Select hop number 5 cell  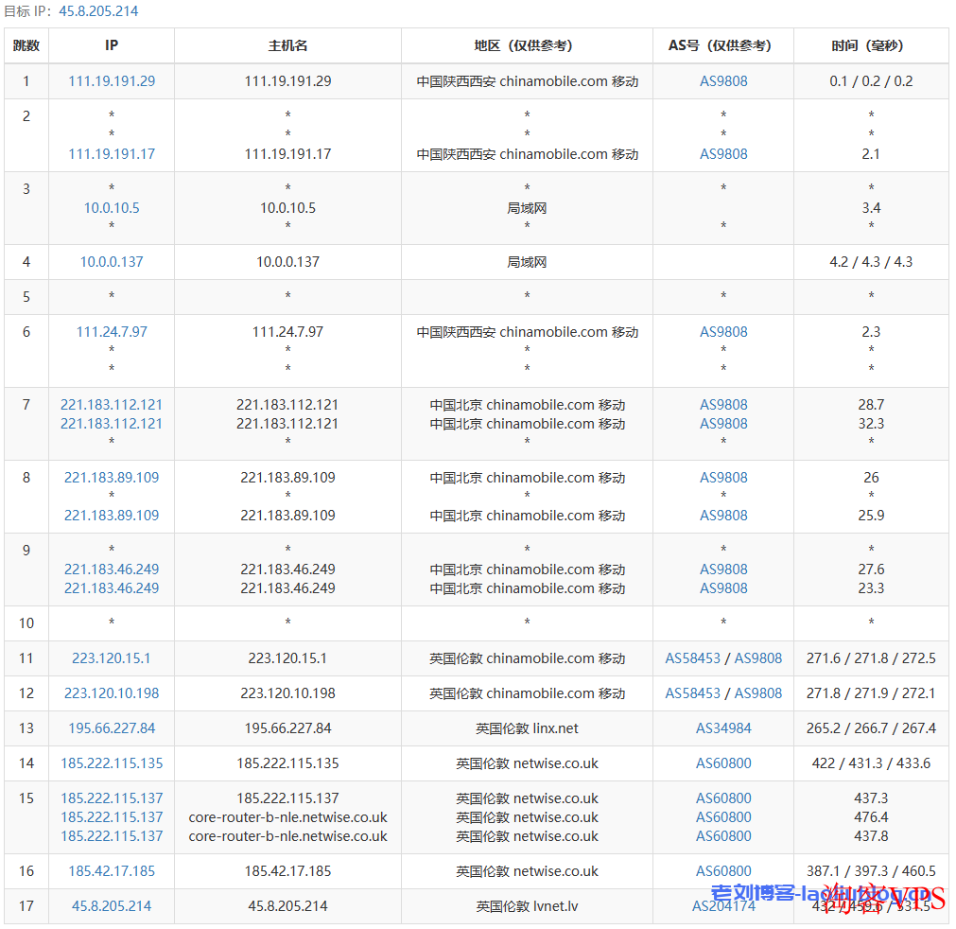[26, 297]
